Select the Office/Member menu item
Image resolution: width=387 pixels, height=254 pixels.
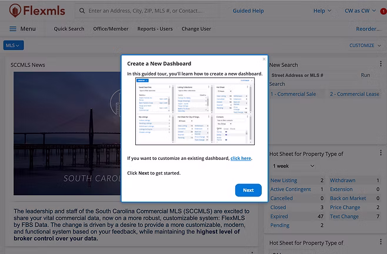click(x=112, y=29)
